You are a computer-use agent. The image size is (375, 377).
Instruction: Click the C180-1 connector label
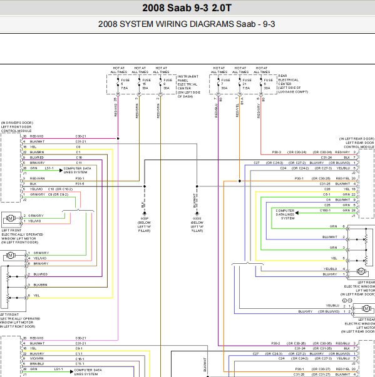pos(325,210)
